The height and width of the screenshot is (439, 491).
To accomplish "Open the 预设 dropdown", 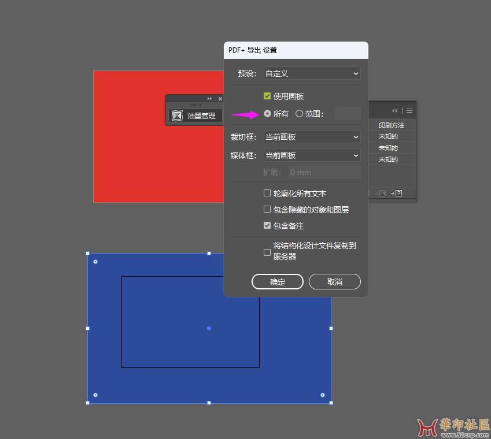I will 312,73.
